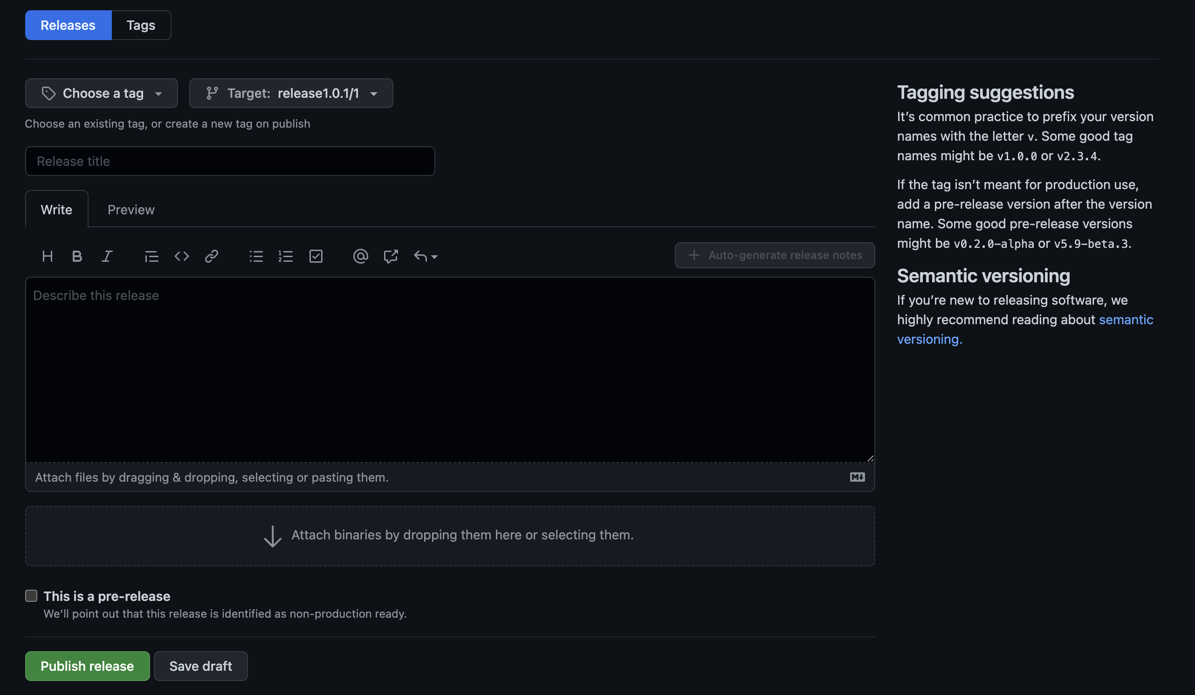Image resolution: width=1195 pixels, height=695 pixels.
Task: Insert a quote block
Action: click(x=151, y=257)
